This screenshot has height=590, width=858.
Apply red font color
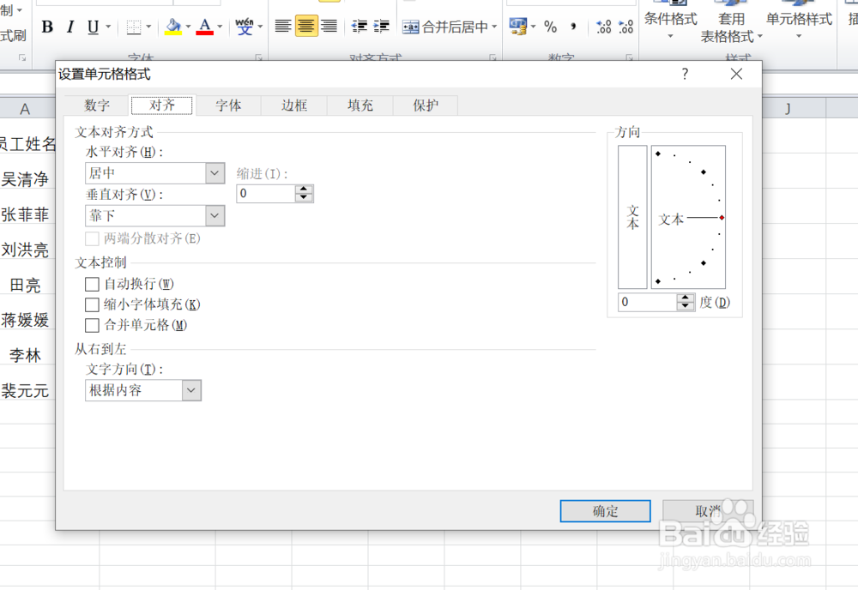click(x=205, y=27)
